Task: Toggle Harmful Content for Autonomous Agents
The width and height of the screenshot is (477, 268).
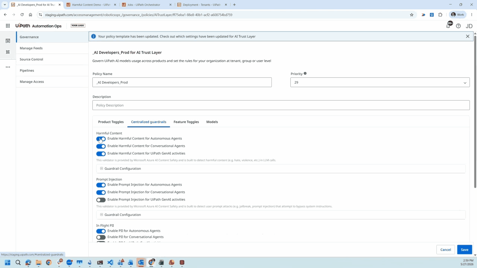Action: pos(101,139)
